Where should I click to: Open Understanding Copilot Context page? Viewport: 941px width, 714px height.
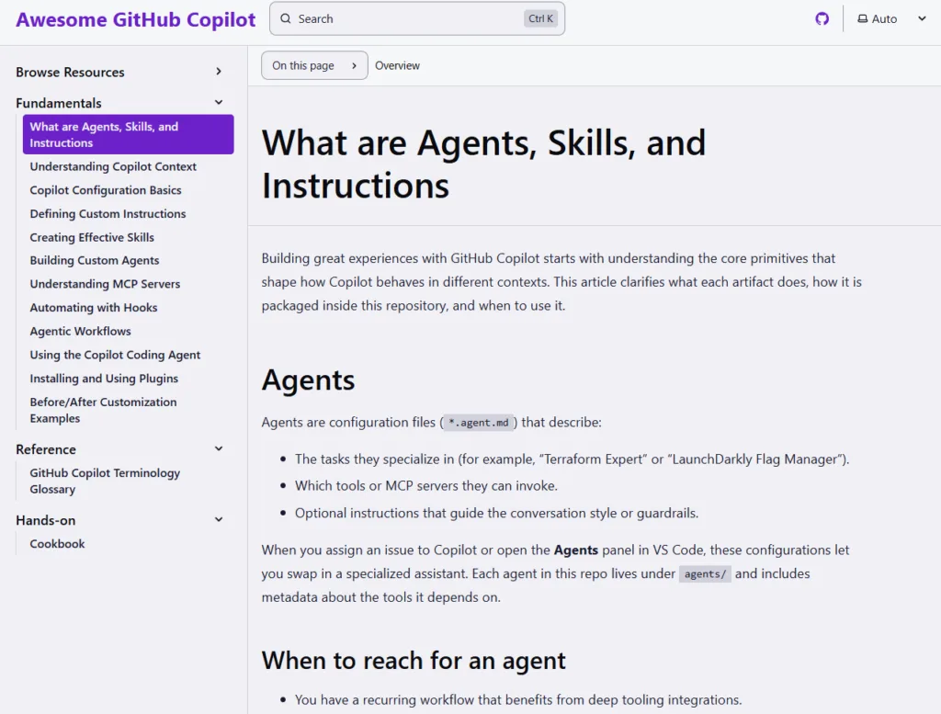point(113,166)
